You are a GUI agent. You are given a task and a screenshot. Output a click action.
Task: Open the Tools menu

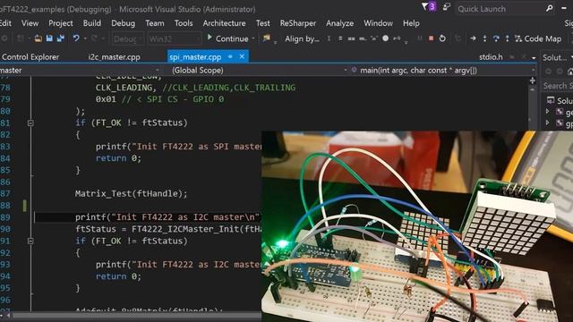[184, 23]
